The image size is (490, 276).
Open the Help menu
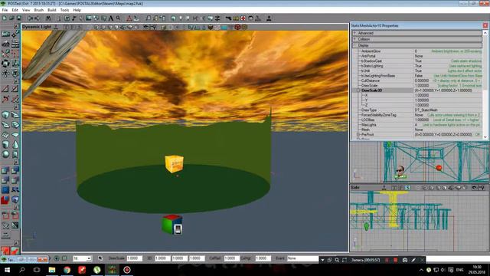(77, 10)
